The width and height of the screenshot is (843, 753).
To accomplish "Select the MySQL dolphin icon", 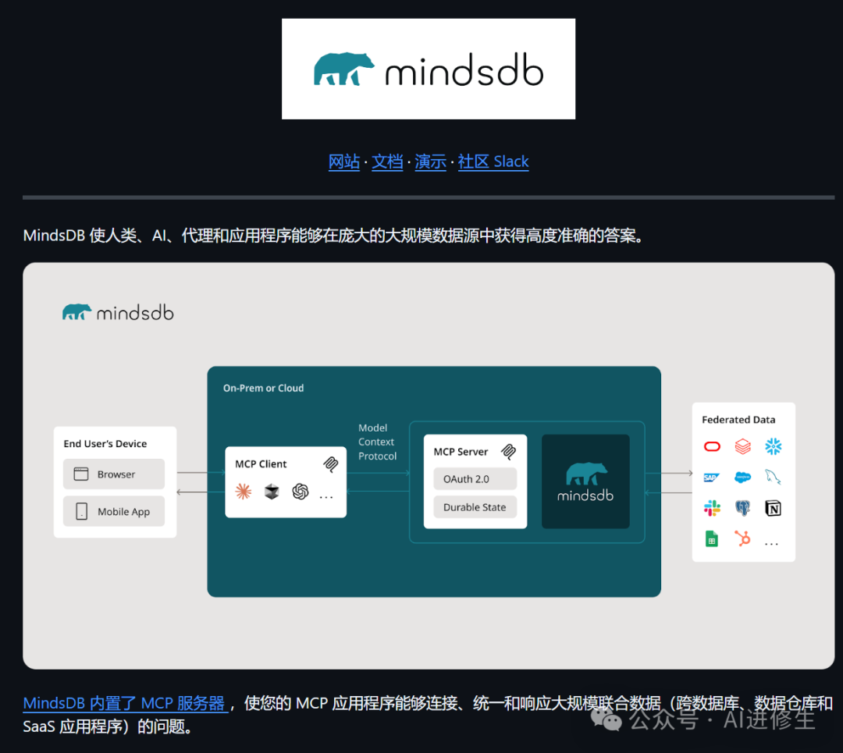I will click(773, 477).
